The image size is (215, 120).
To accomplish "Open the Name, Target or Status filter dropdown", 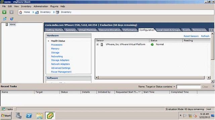I will tap(174, 87).
